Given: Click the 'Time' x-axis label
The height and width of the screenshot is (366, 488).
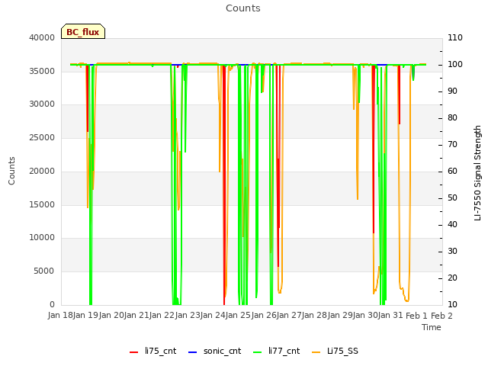Looking at the screenshot, I should pos(432,327).
